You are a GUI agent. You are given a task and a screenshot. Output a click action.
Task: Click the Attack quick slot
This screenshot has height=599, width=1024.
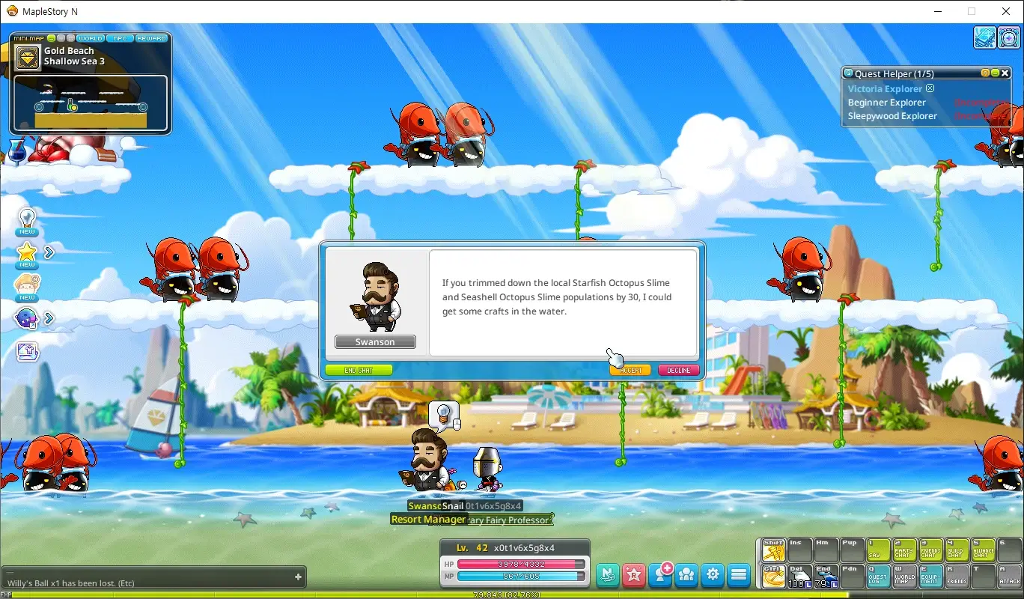click(x=1010, y=575)
